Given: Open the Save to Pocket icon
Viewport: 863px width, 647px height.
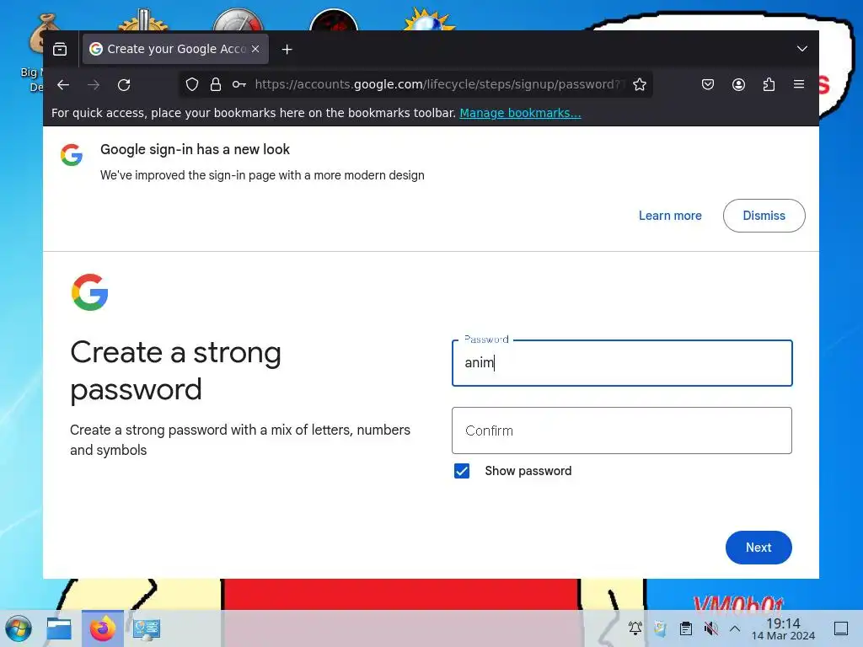Looking at the screenshot, I should click(708, 84).
